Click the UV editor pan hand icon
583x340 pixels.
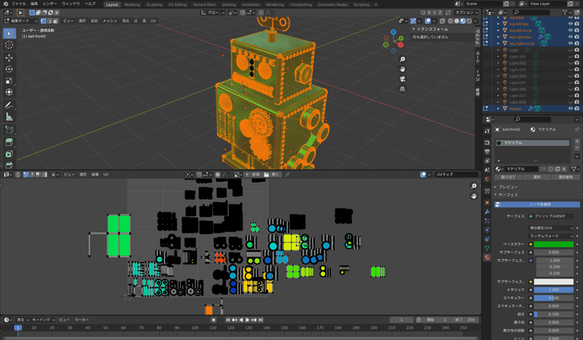pos(474,196)
